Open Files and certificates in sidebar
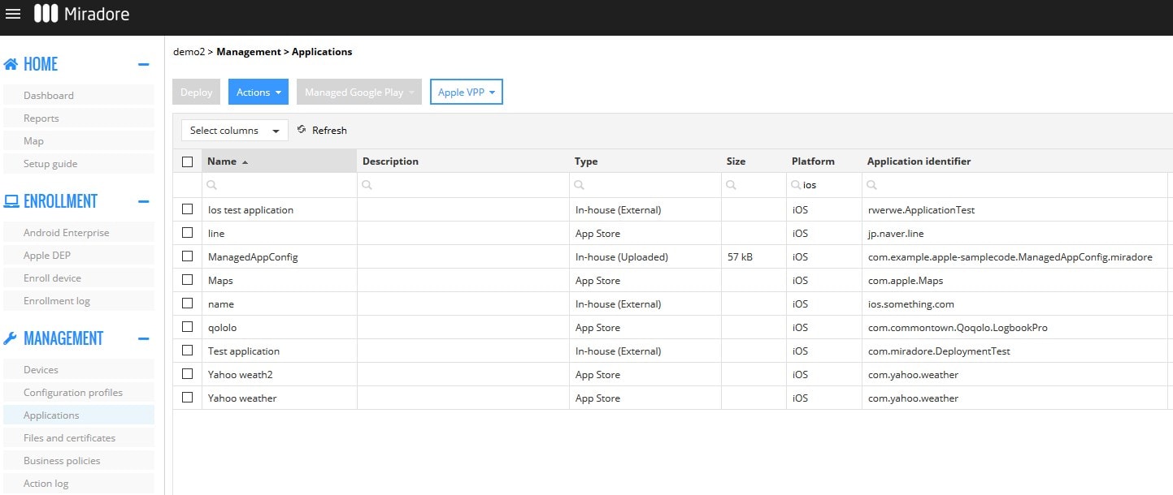 point(78,437)
